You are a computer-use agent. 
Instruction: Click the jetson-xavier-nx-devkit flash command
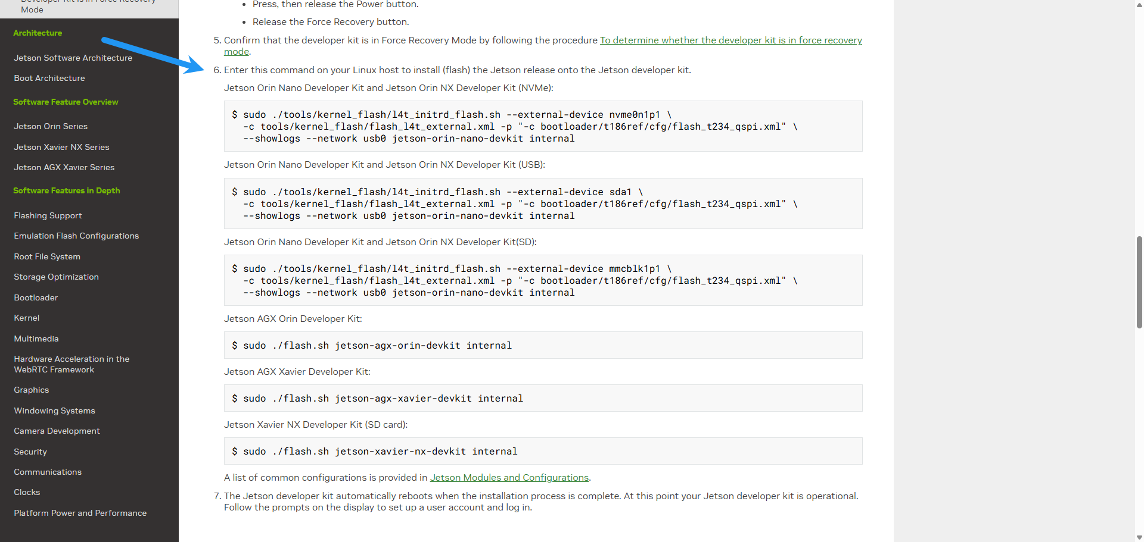point(543,451)
